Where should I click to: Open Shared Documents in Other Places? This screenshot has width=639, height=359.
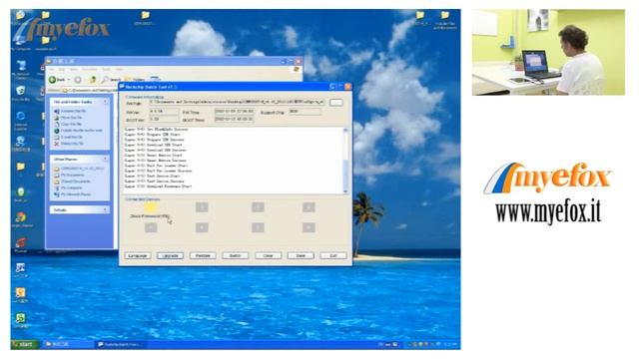pyautogui.click(x=72, y=181)
